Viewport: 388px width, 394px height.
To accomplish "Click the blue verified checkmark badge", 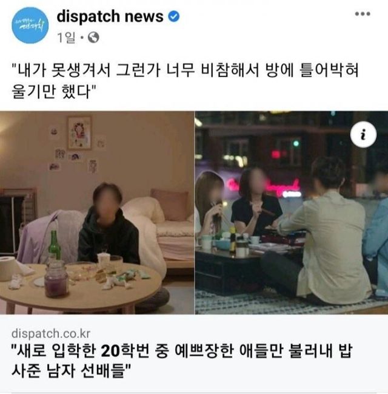I will point(173,16).
